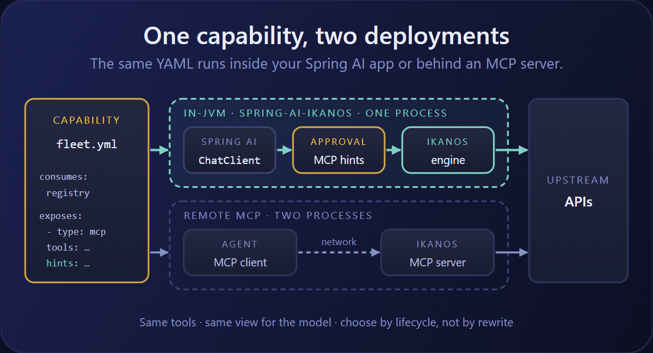Image resolution: width=653 pixels, height=353 pixels.
Task: Click the fleet.yml file name
Action: [87, 144]
